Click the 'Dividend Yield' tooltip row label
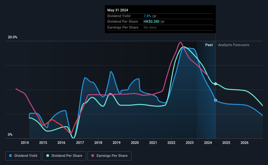This screenshot has width=268, height=165. coord(119,16)
